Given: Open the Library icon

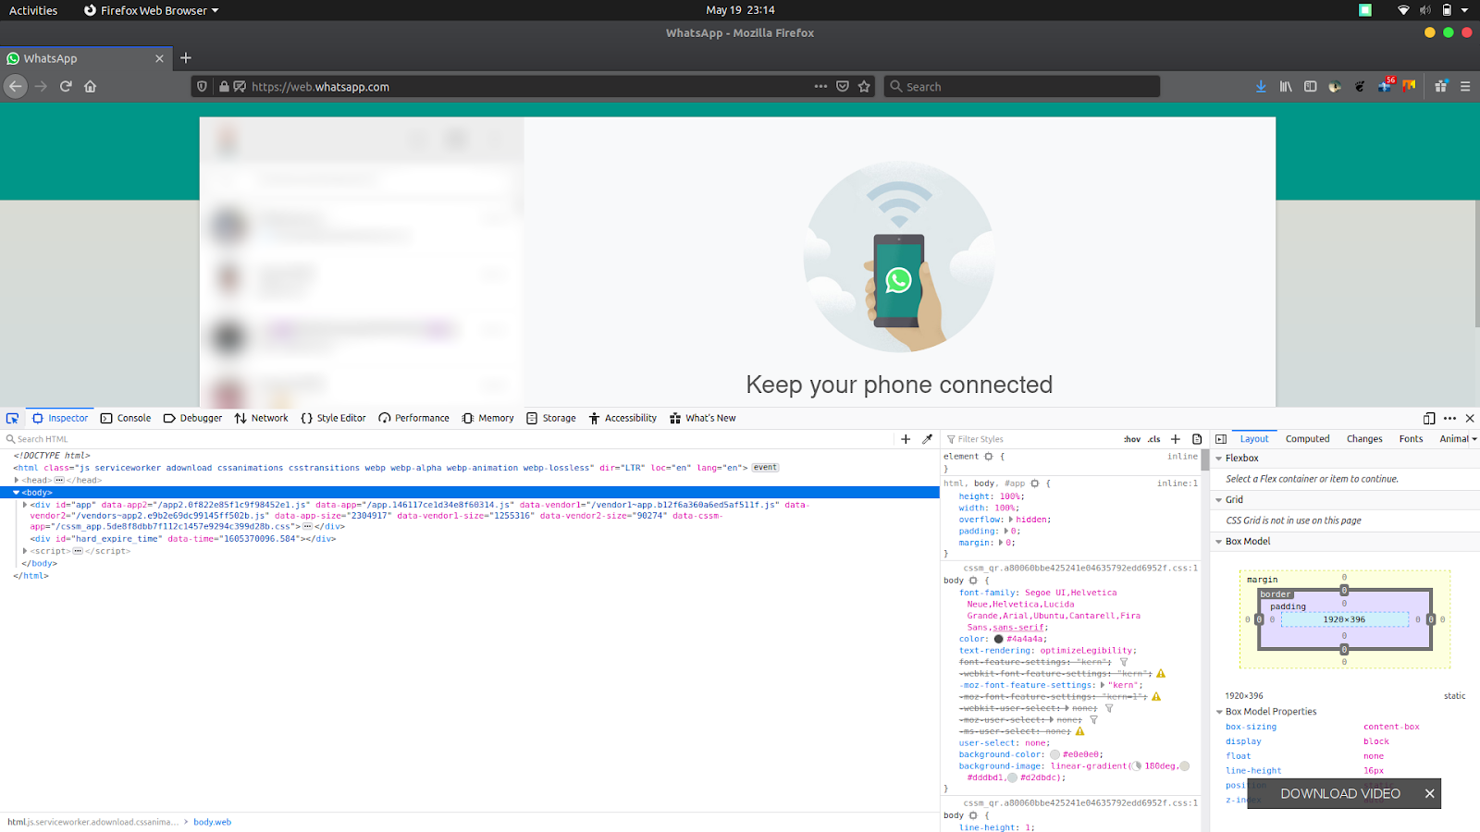Looking at the screenshot, I should point(1286,87).
